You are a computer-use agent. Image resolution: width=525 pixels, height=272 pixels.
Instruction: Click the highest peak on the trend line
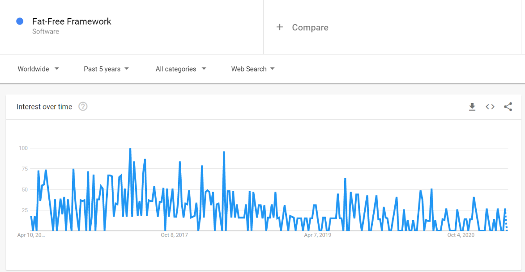point(130,148)
